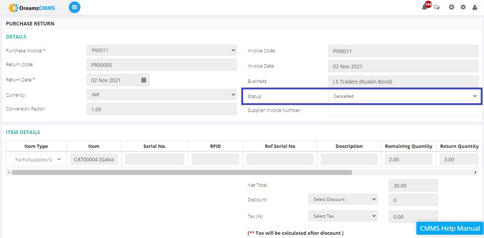Open the Currency INR dropdown

[x=162, y=94]
